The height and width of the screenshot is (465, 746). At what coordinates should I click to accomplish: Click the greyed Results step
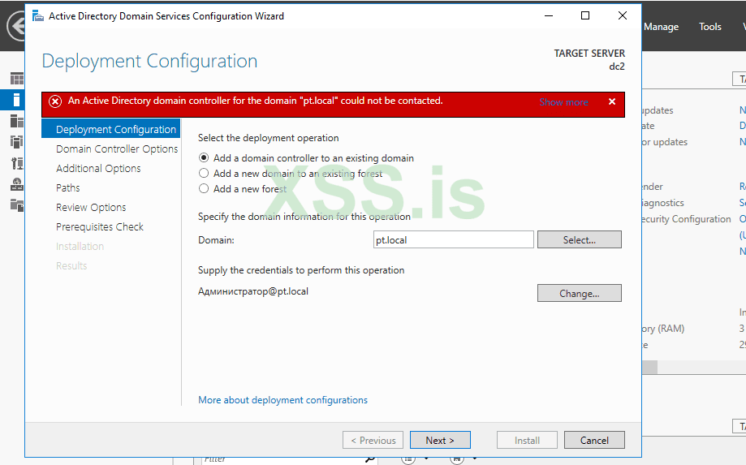click(x=71, y=266)
